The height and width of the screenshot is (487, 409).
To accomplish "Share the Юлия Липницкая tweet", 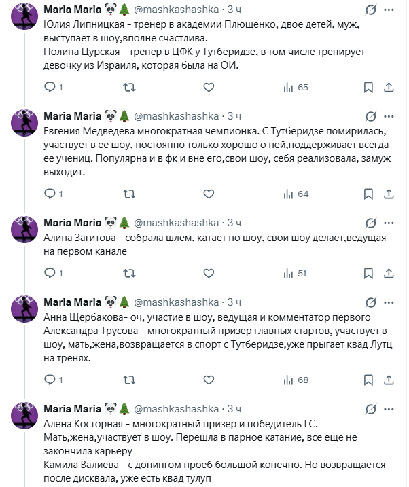I will tap(388, 87).
